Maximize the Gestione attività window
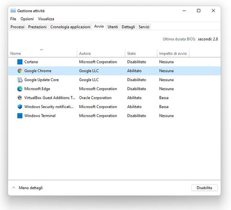The image size is (231, 210). tap(198, 11)
